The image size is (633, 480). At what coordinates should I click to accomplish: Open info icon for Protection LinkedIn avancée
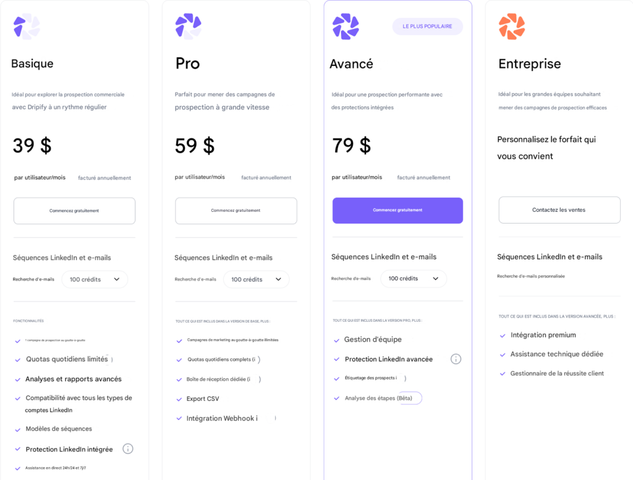[x=456, y=359]
